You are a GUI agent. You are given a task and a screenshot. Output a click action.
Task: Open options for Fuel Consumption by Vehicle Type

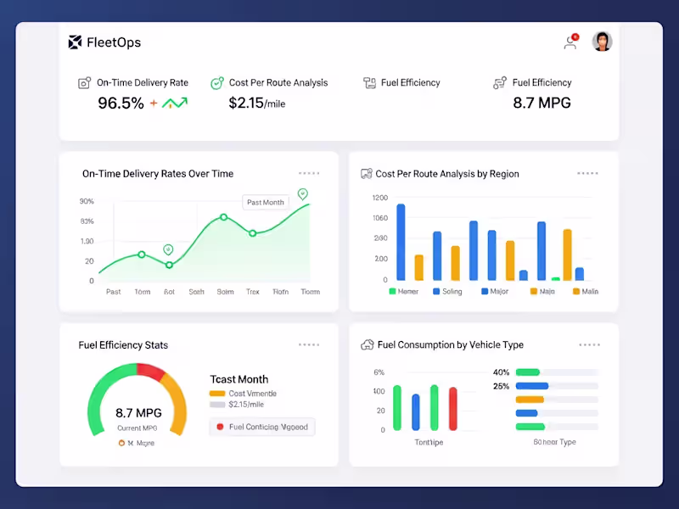(589, 344)
